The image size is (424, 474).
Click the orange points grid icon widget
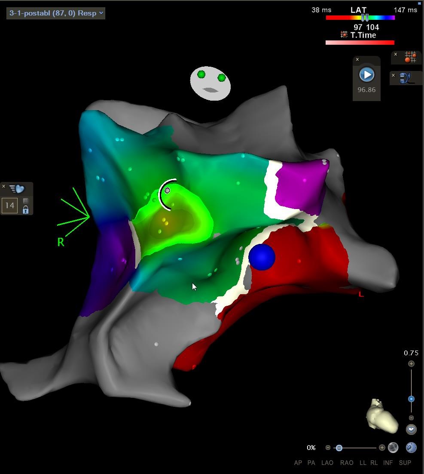(410, 57)
